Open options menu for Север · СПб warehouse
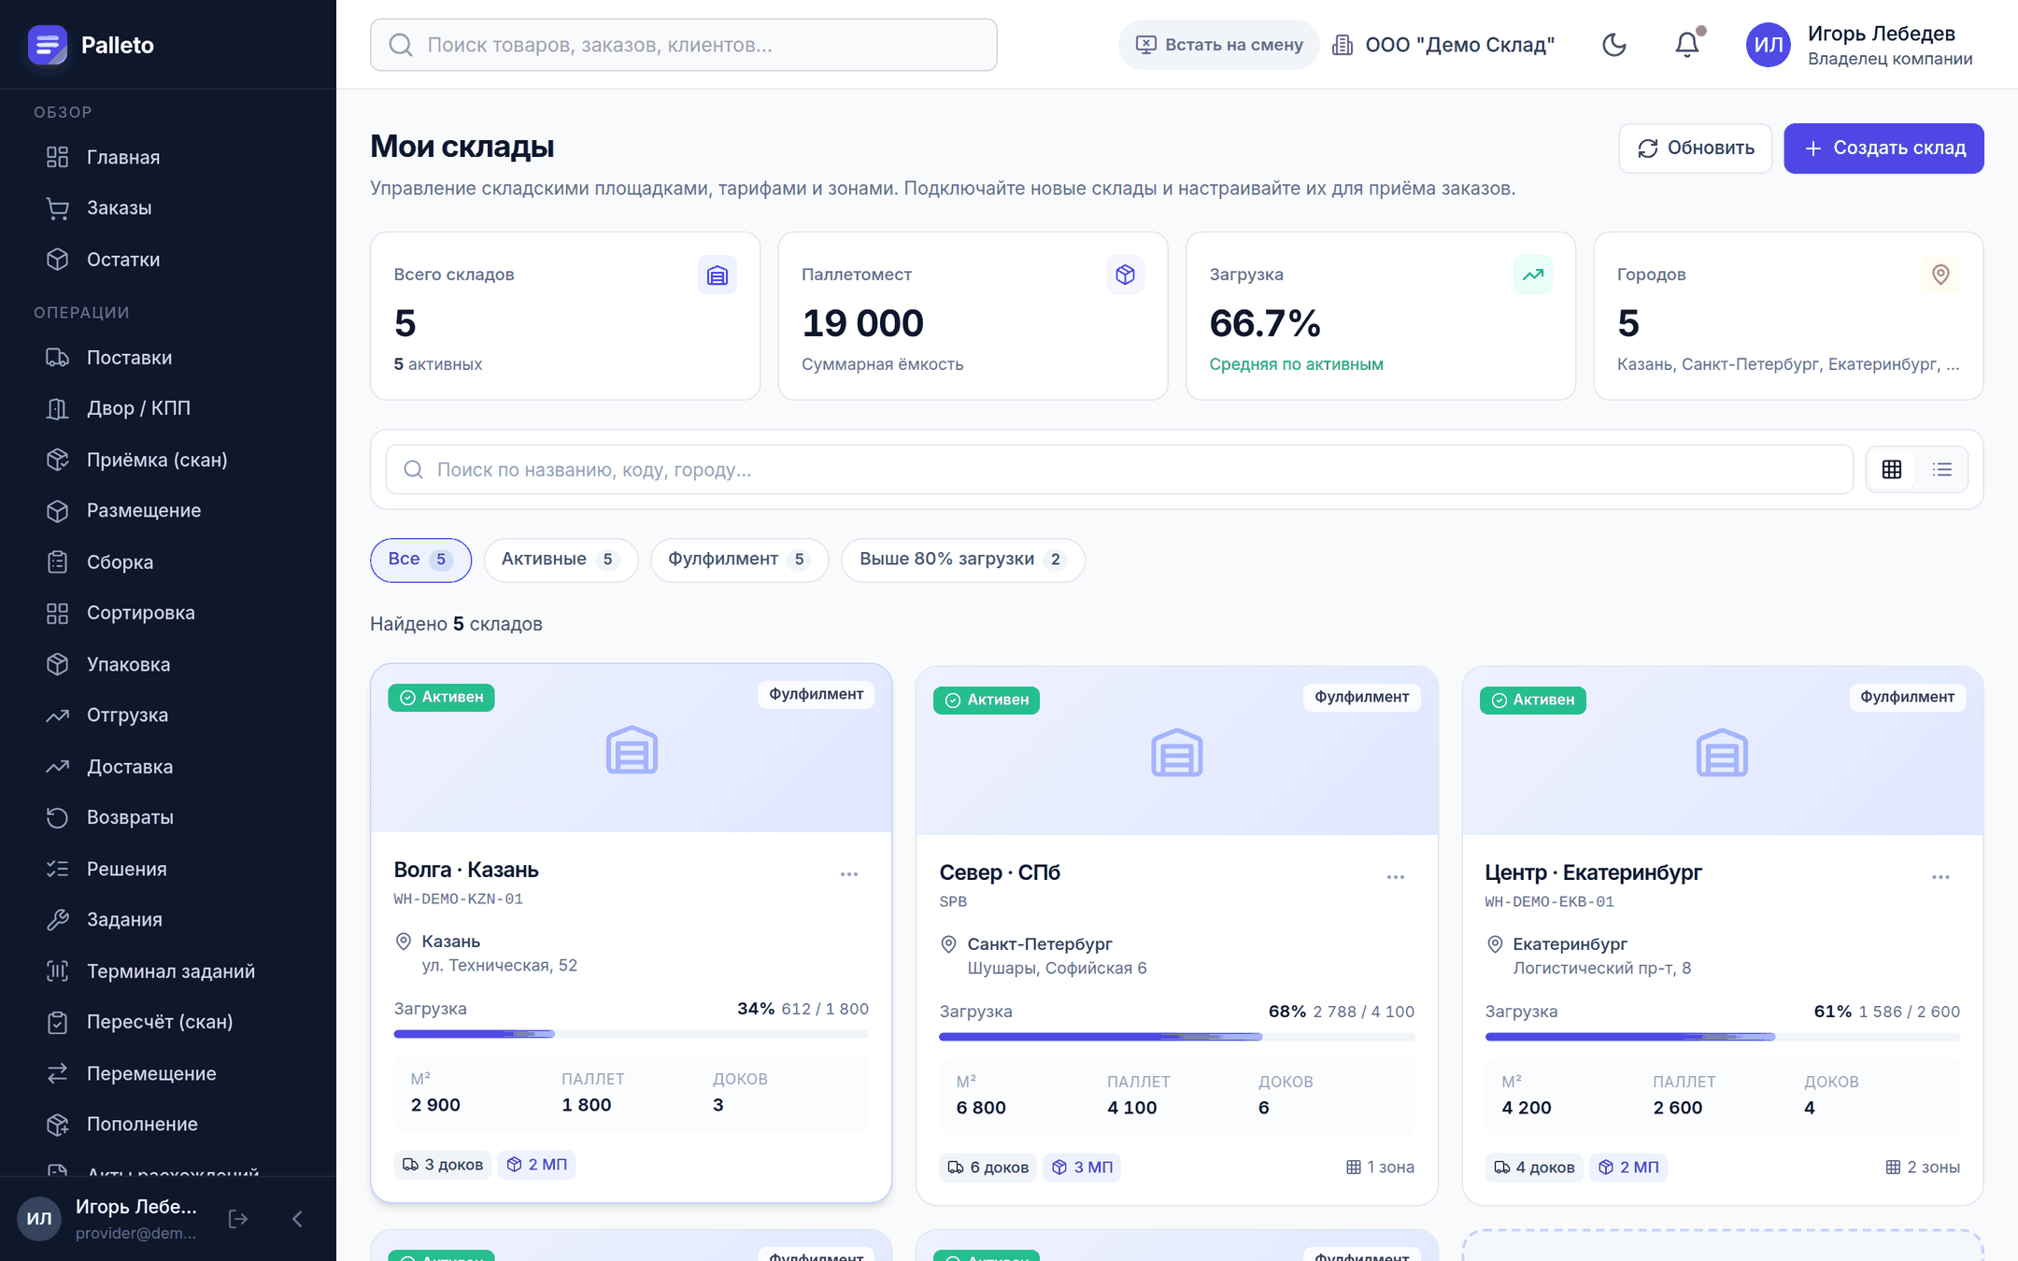The width and height of the screenshot is (2018, 1261). coord(1395,877)
